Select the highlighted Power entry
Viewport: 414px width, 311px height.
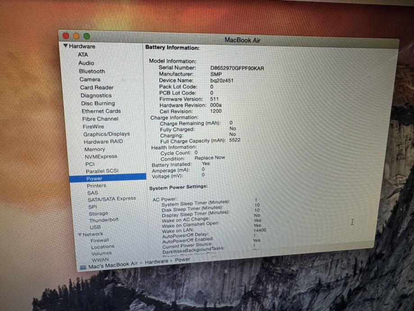point(108,178)
